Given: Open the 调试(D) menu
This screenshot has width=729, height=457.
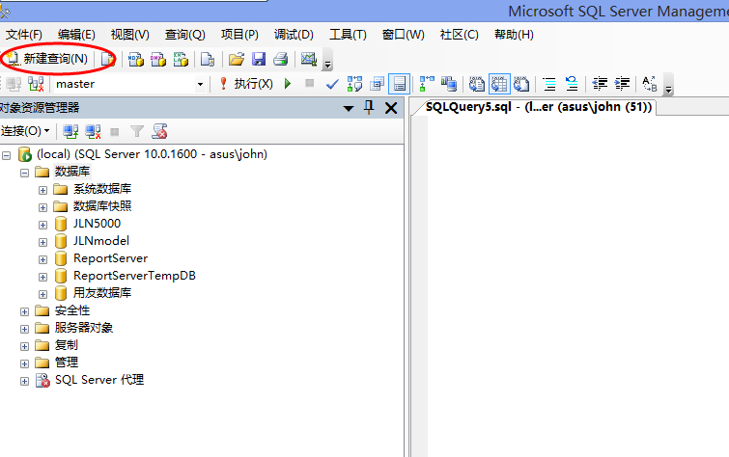Looking at the screenshot, I should point(294,35).
